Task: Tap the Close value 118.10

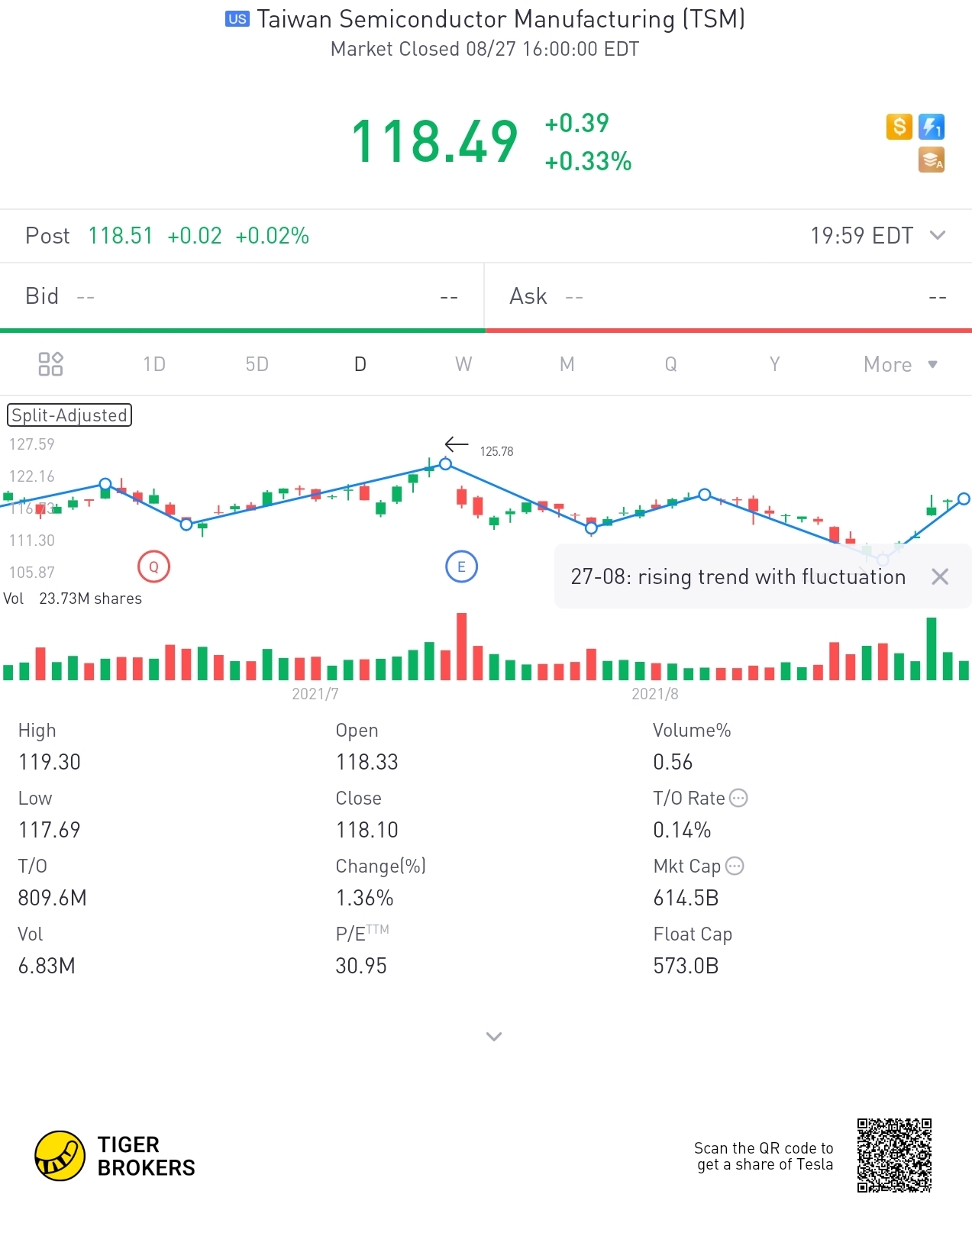Action: pos(367,830)
